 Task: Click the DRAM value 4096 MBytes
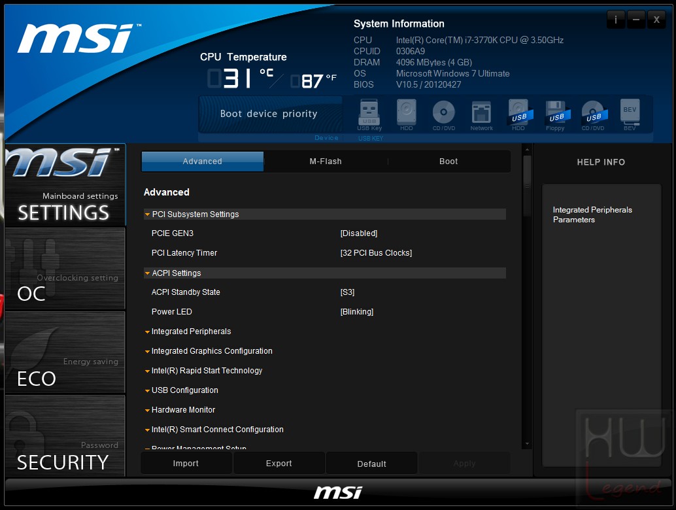point(434,63)
